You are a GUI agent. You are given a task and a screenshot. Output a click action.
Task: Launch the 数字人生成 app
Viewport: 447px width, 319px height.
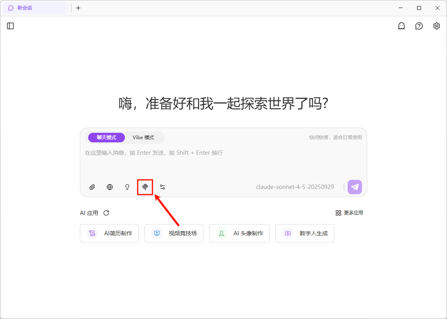[305, 233]
